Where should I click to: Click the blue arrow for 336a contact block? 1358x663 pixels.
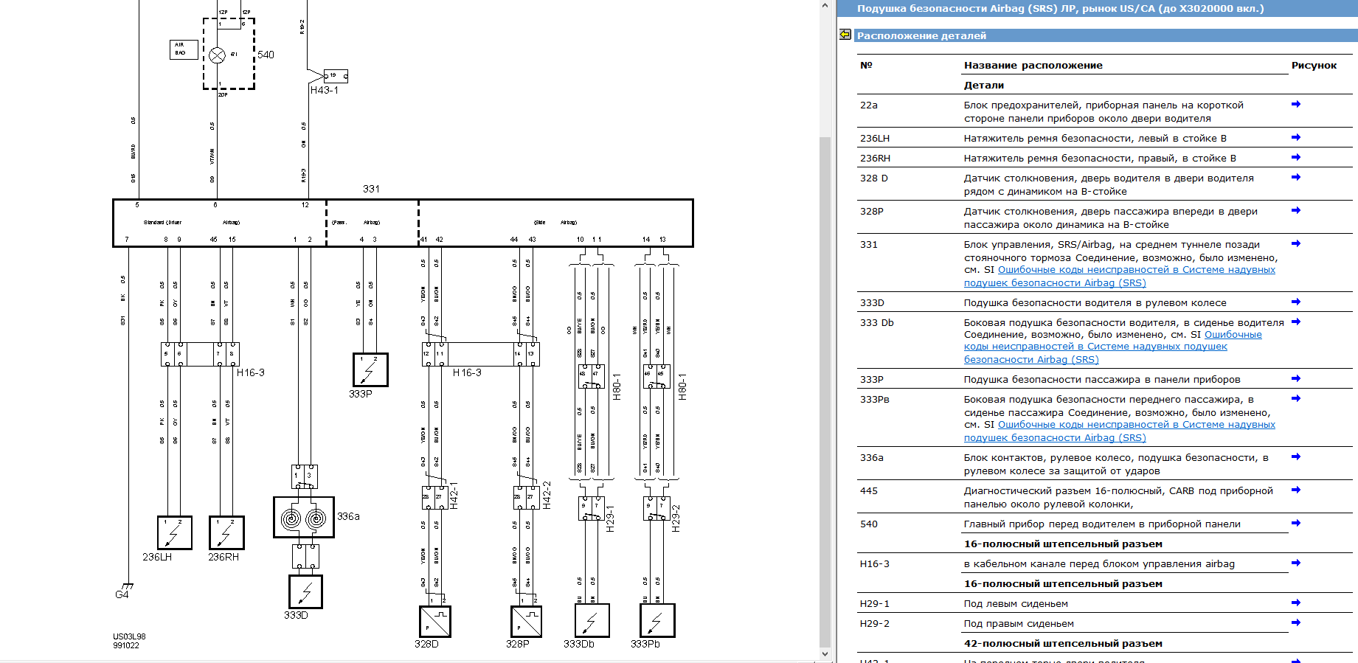1296,457
